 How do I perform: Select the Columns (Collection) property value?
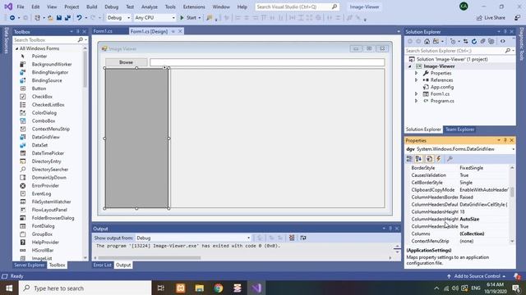[472, 234]
